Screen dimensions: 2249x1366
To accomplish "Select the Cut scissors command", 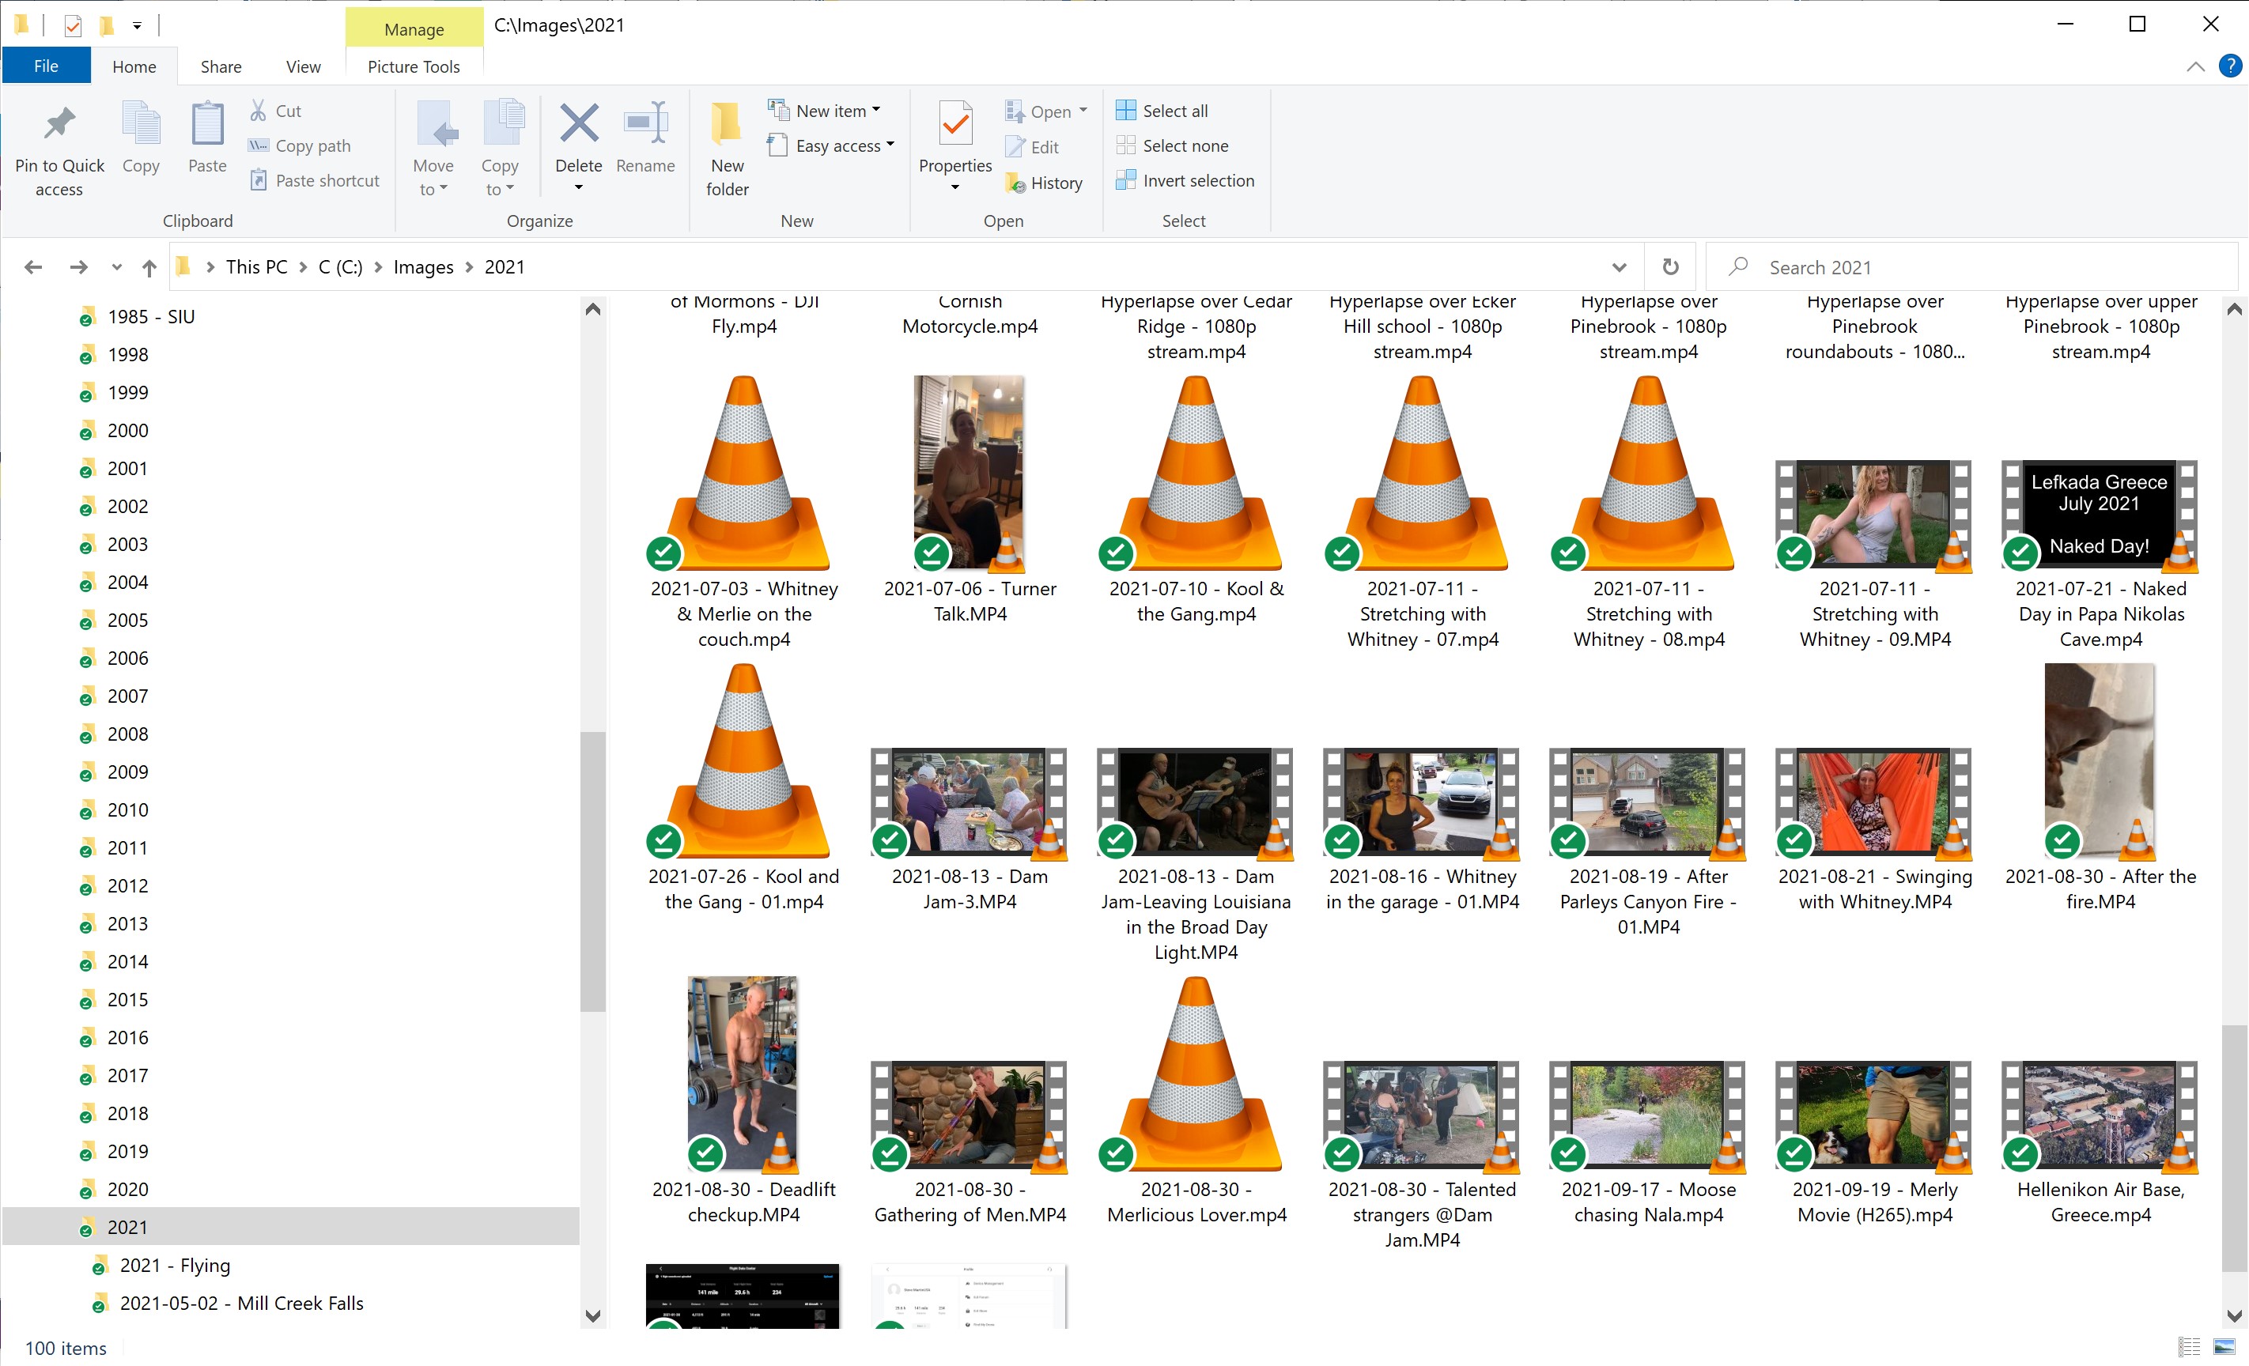I will (276, 111).
